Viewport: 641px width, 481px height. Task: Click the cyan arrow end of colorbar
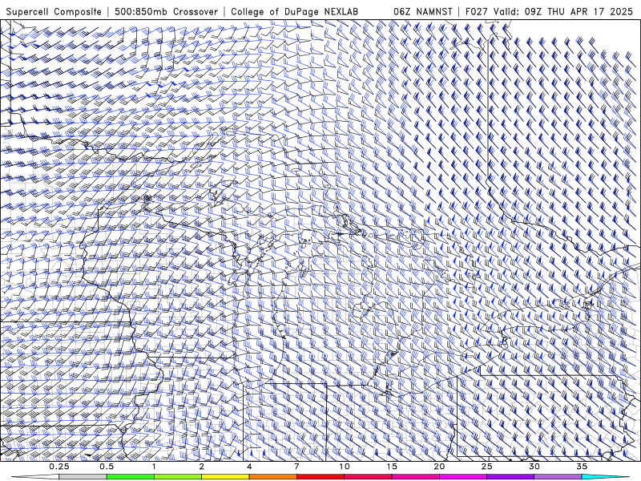tap(607, 477)
